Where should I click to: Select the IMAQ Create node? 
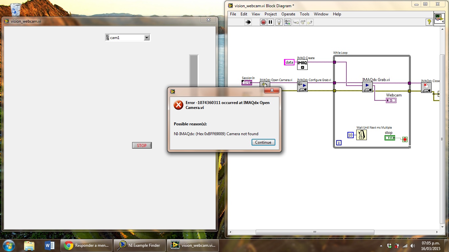click(x=302, y=65)
